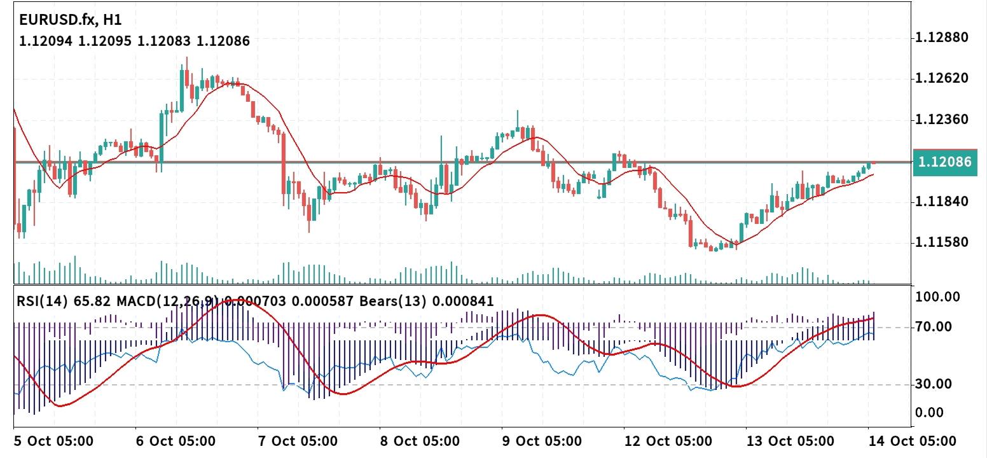Viewport: 987px width, 458px height.
Task: Click the 1.12360 price axis label
Action: point(942,120)
